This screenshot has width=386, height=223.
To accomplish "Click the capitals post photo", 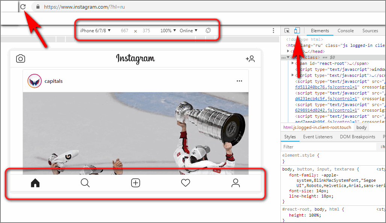I will click(136, 133).
